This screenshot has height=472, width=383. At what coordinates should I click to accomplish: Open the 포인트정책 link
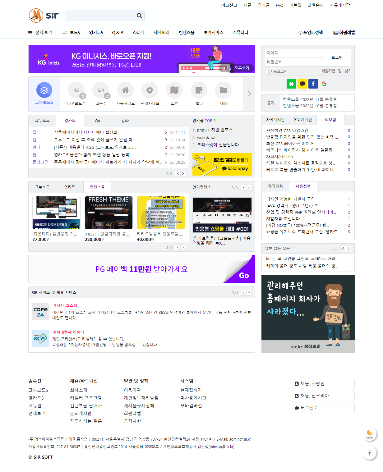pos(311,32)
